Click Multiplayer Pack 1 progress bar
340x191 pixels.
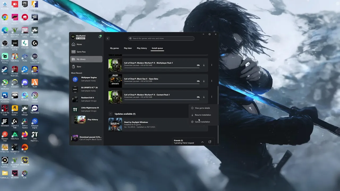click(x=162, y=68)
